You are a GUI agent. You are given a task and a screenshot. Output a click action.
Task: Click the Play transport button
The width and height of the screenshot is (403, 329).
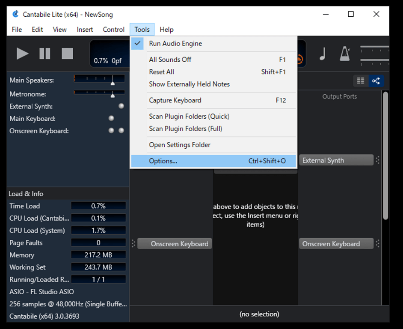coord(22,53)
